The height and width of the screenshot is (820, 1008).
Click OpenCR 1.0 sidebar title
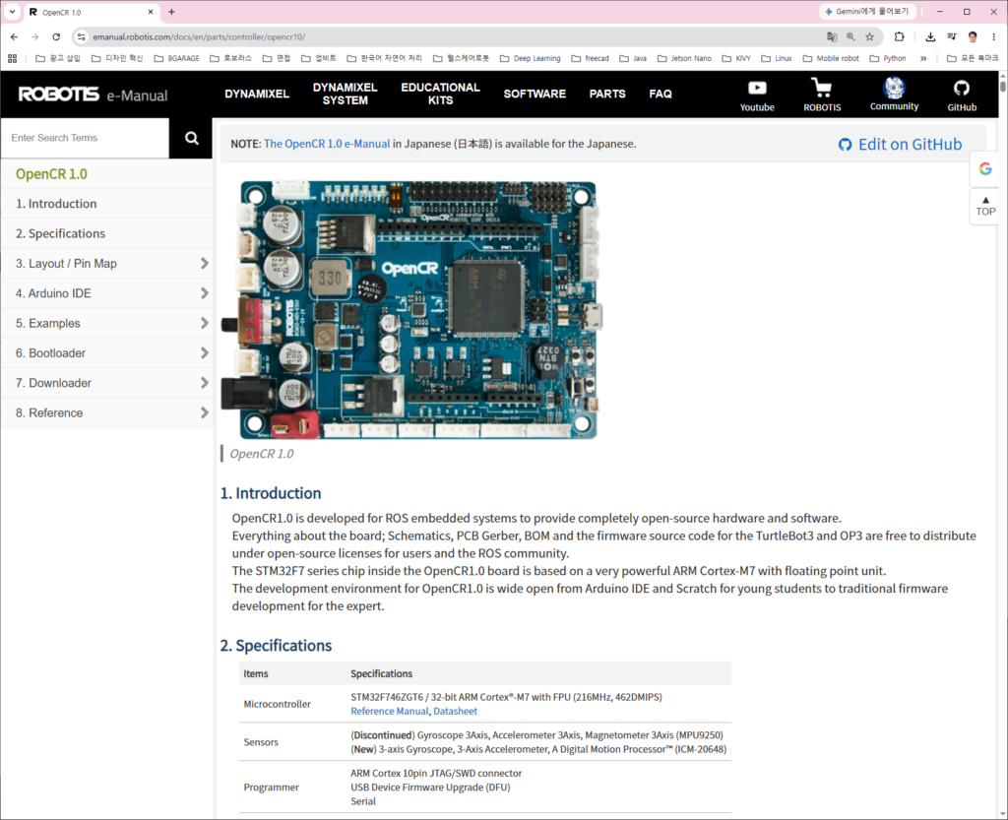click(51, 174)
